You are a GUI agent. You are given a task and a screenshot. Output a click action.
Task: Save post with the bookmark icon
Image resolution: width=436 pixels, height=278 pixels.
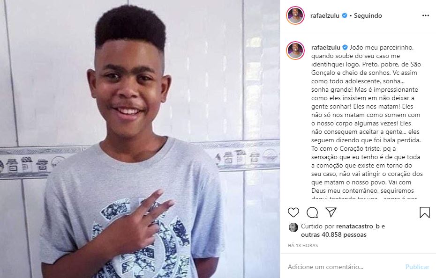click(425, 212)
